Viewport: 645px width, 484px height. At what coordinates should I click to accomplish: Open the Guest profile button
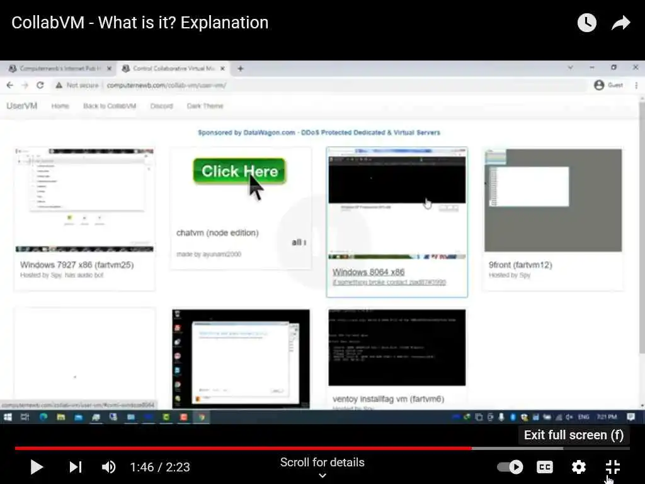point(608,85)
